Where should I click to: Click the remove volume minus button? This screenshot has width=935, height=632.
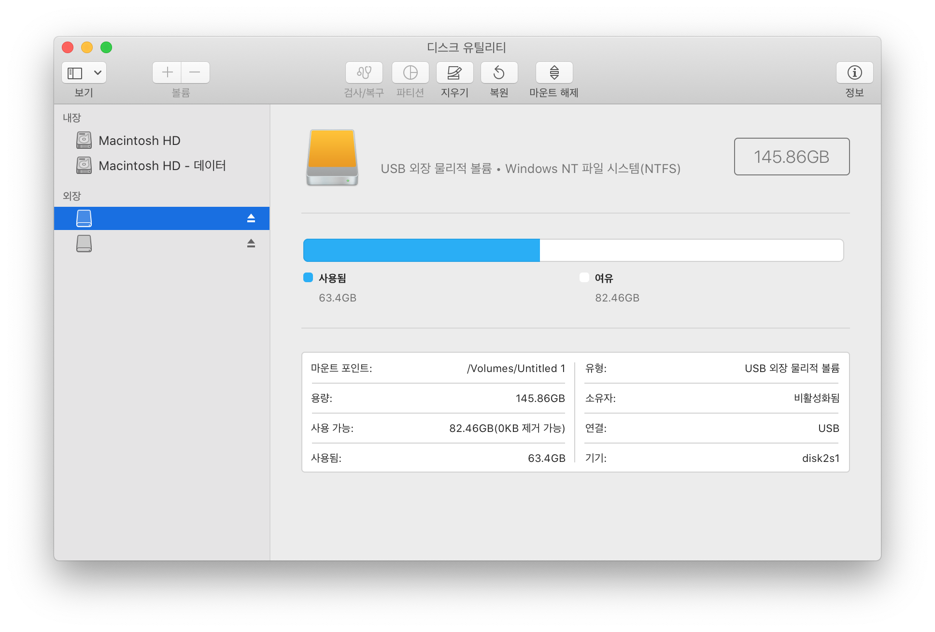(x=195, y=72)
